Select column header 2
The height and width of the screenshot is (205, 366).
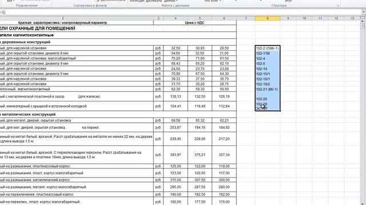point(62,18)
